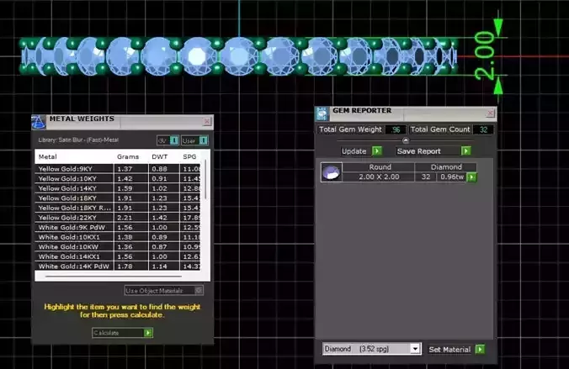Click the Set Material button
The height and width of the screenshot is (369, 569).
(x=449, y=350)
